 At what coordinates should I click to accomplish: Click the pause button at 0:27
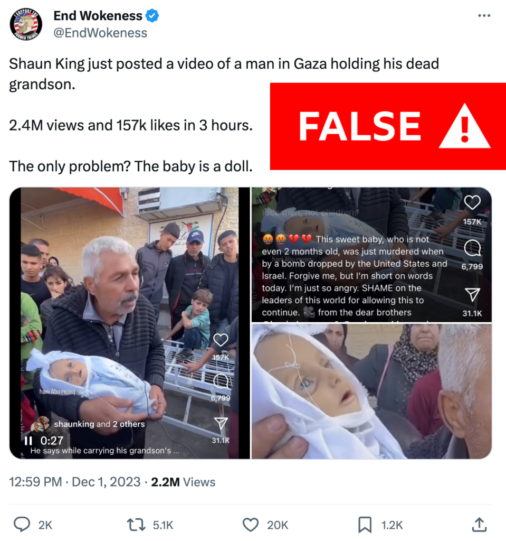coord(28,441)
